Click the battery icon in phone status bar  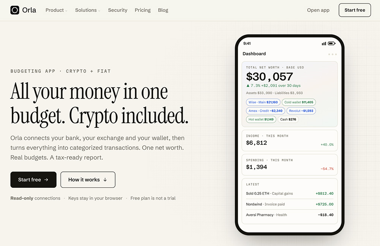tap(331, 43)
